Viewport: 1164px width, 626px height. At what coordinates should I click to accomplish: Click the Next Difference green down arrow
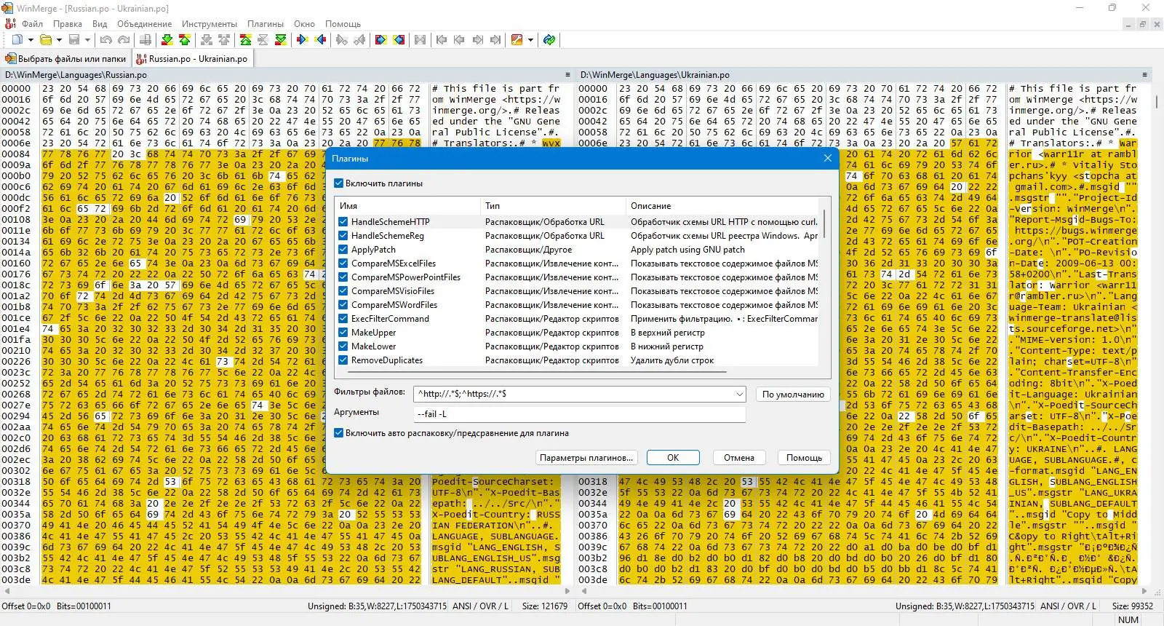[167, 40]
